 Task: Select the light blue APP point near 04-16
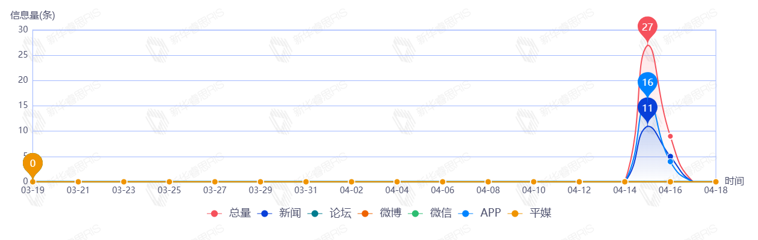tap(670, 161)
